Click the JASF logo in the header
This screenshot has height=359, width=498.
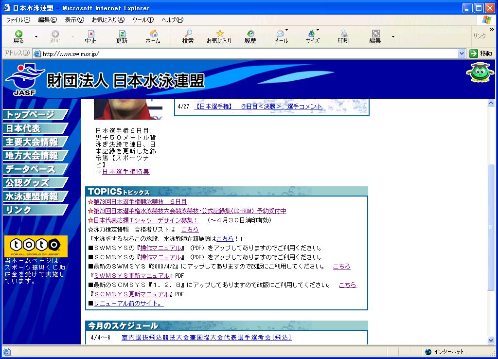pos(25,79)
